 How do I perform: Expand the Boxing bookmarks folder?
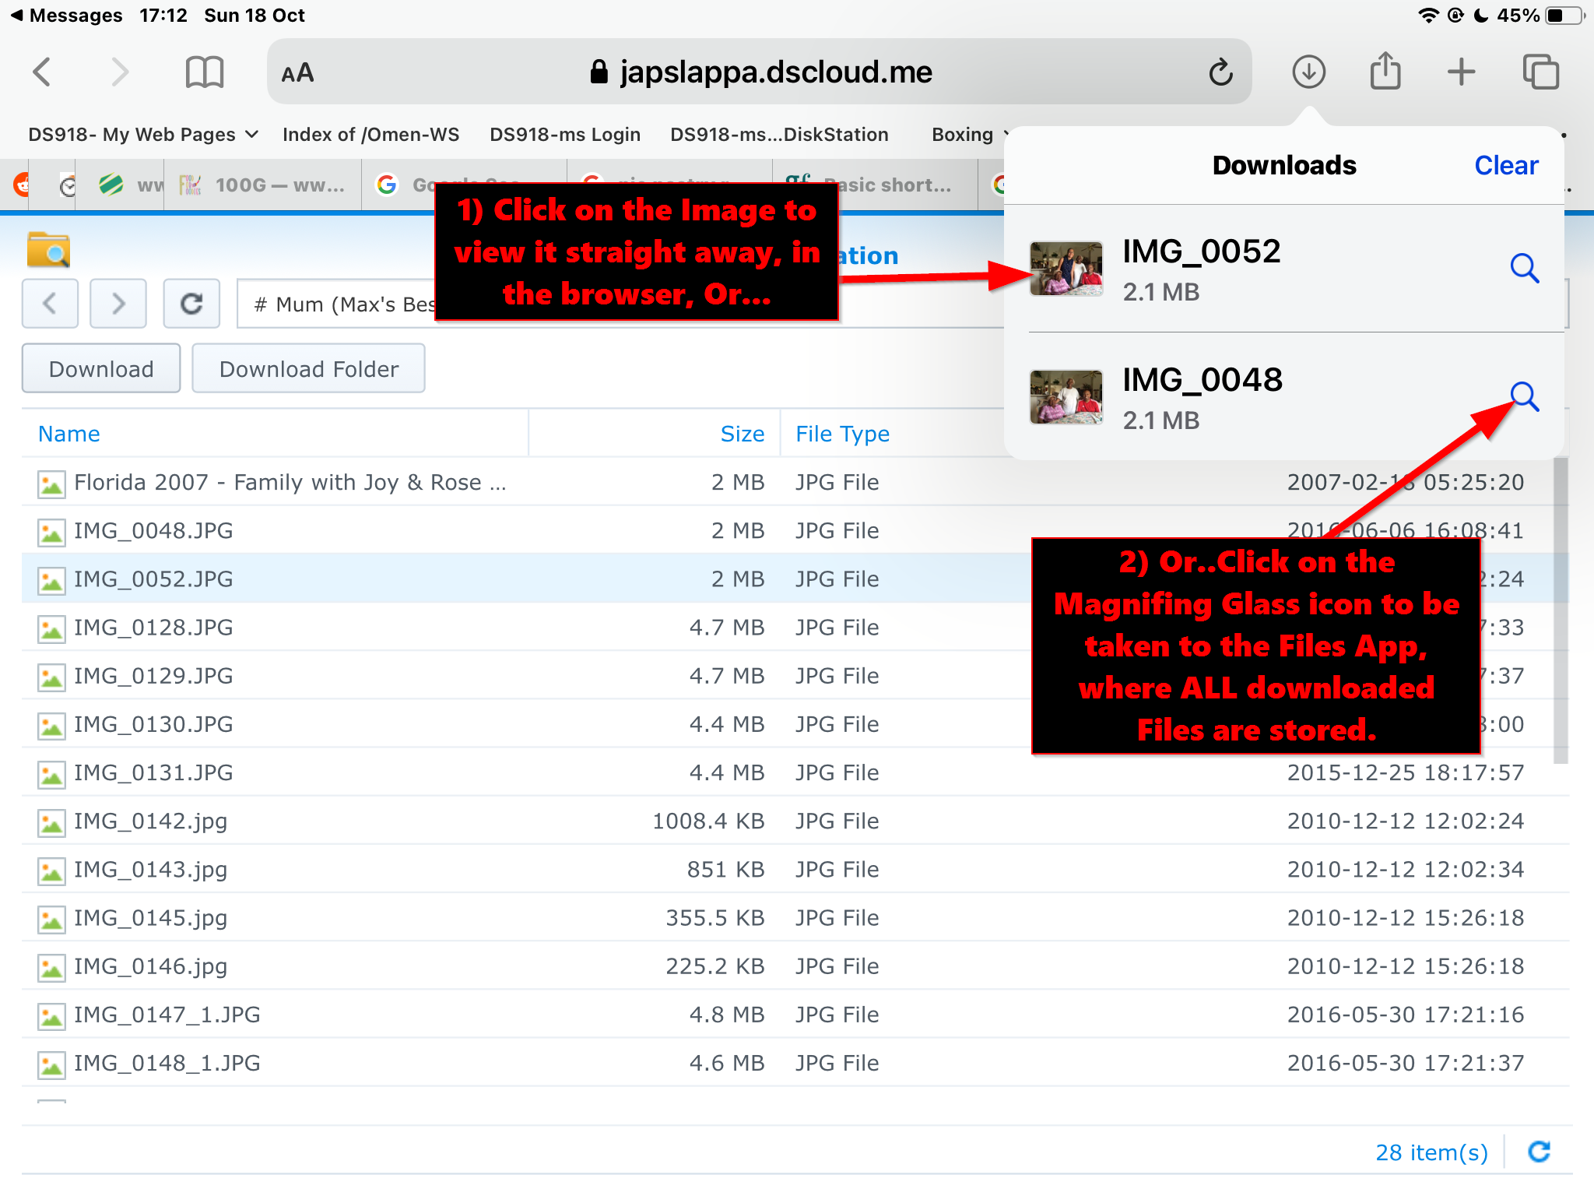pos(969,135)
